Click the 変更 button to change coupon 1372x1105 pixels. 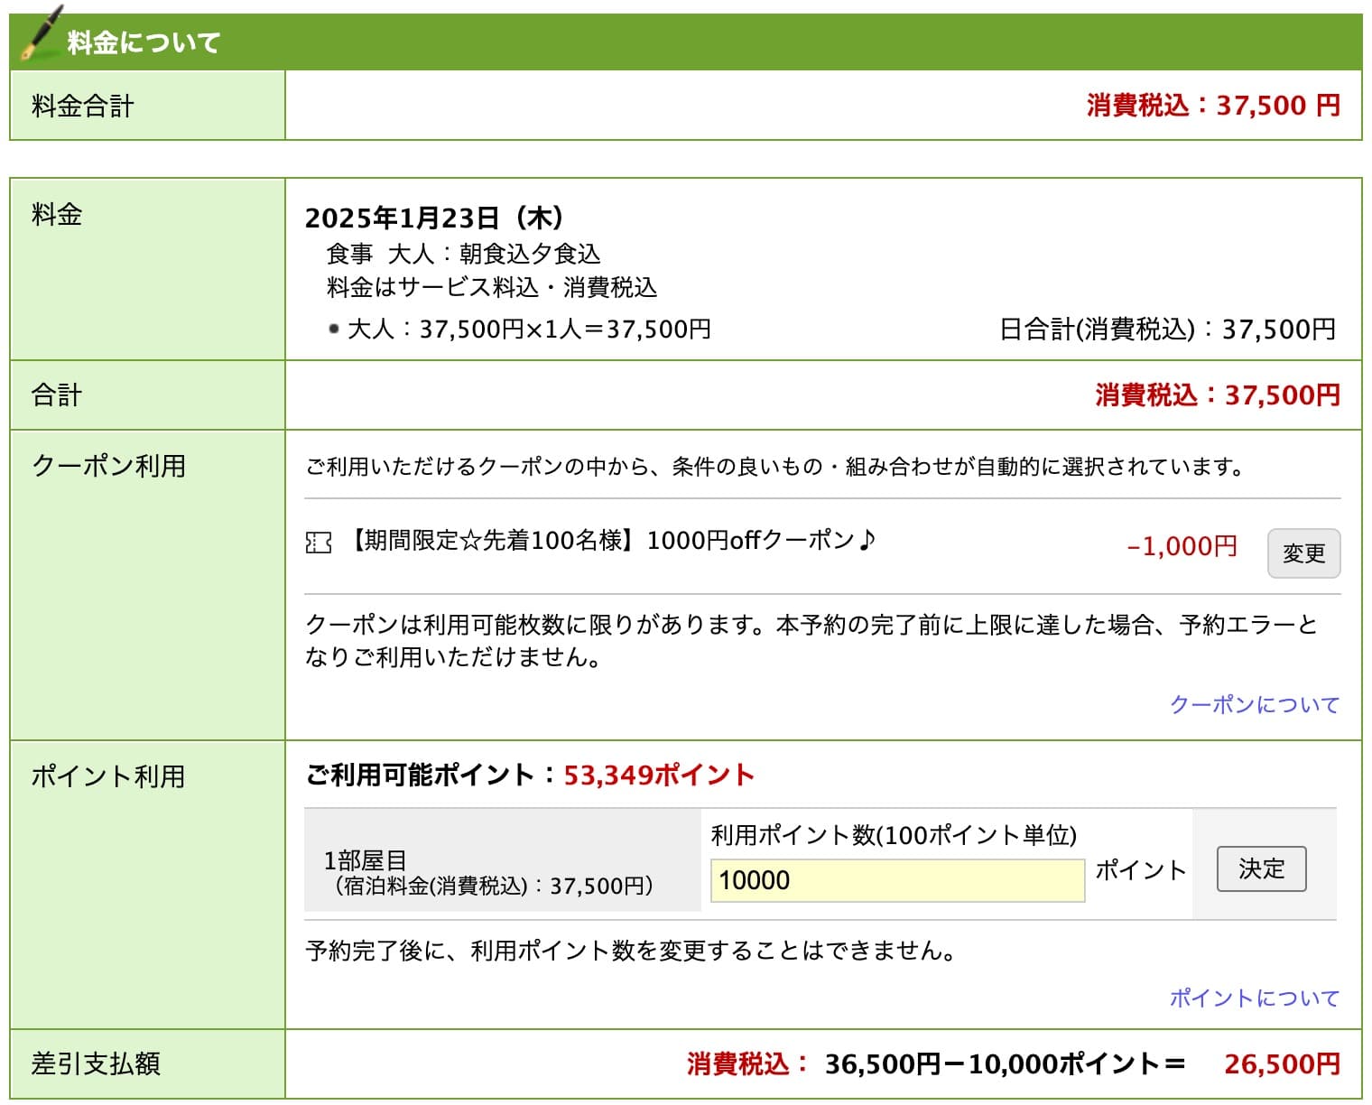click(x=1303, y=552)
